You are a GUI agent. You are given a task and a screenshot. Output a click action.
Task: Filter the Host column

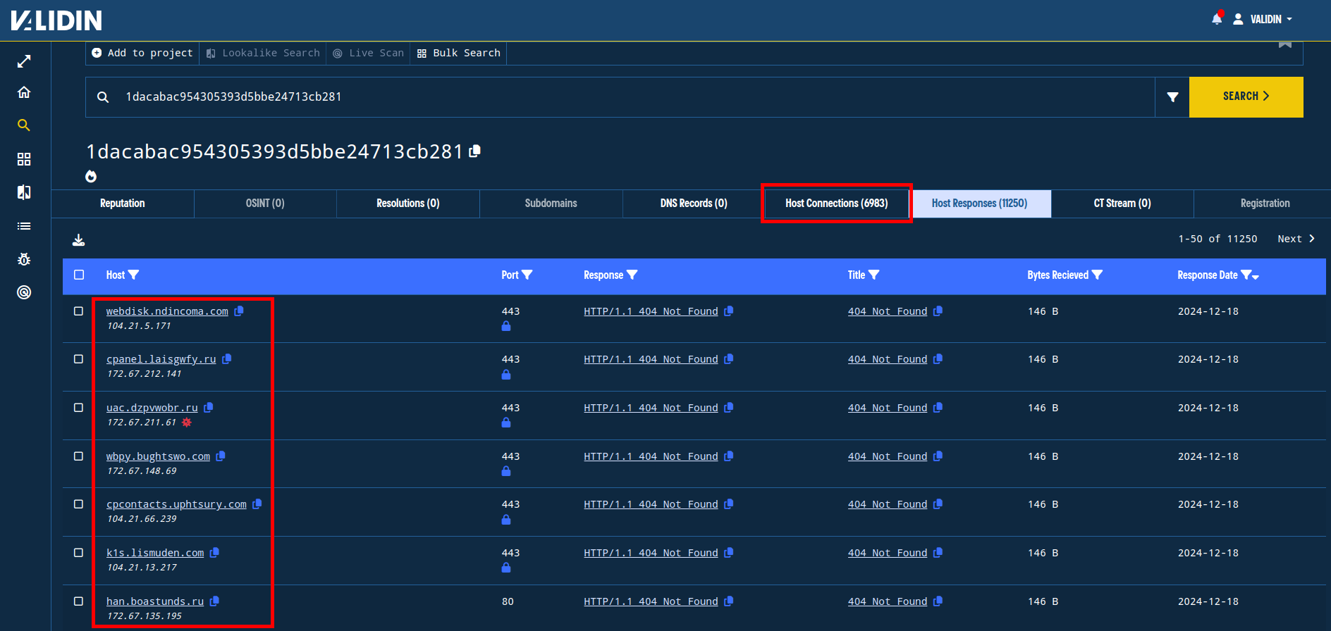[x=134, y=275]
